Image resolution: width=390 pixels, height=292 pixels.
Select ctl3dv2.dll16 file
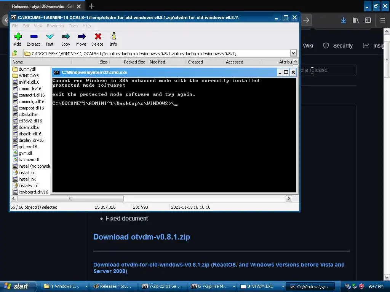27,121
